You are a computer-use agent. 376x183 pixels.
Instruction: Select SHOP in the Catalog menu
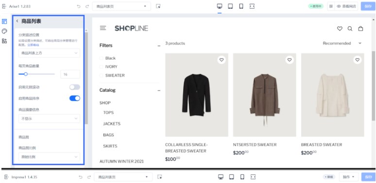[x=105, y=103]
